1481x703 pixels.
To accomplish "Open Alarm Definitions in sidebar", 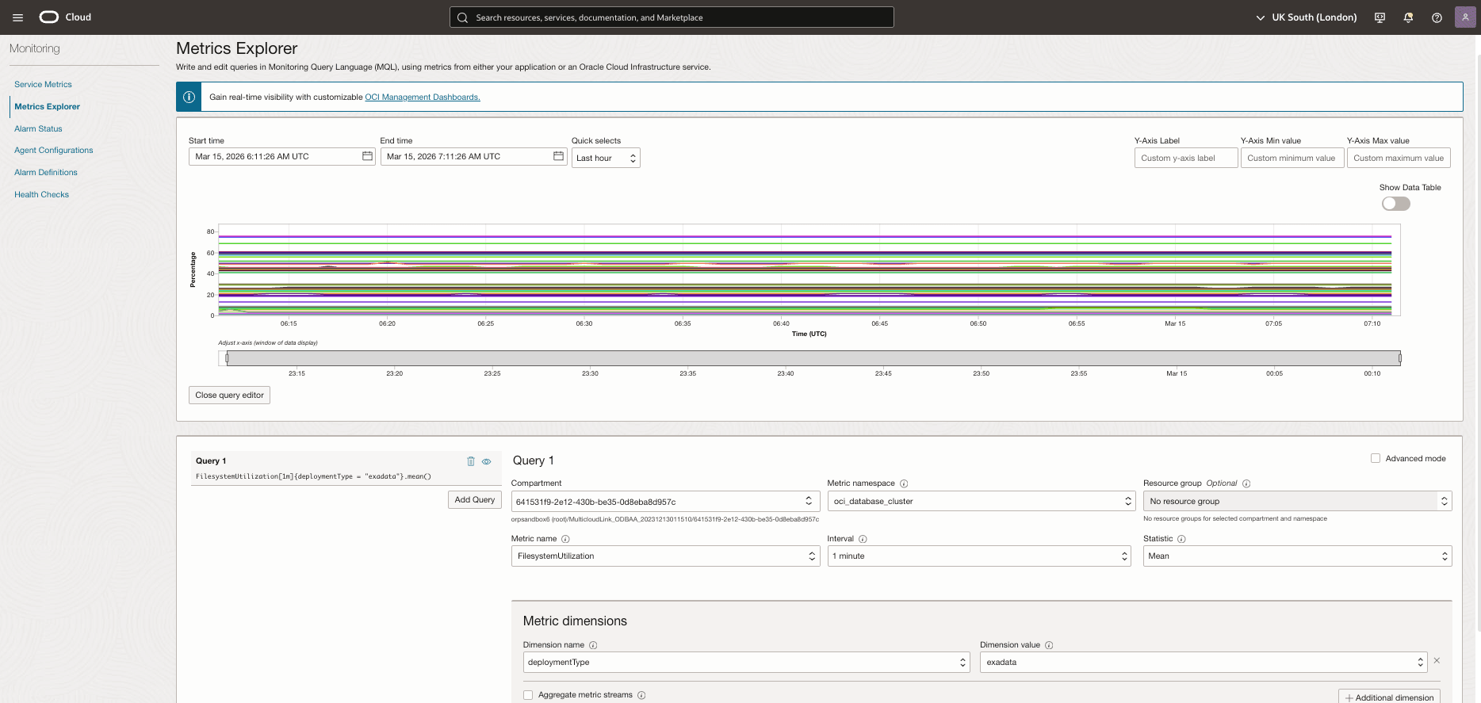I will 46,172.
